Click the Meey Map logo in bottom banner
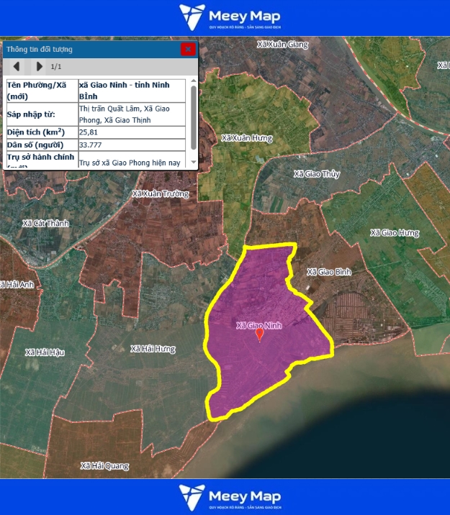The width and height of the screenshot is (450, 515). pyautogui.click(x=230, y=496)
